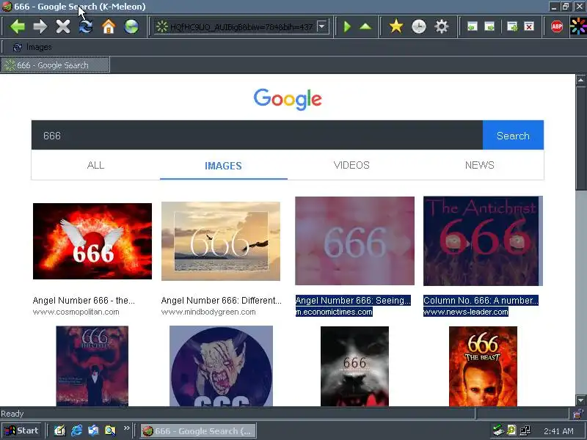Click the green Go arrow
The width and height of the screenshot is (587, 440).
click(x=347, y=26)
